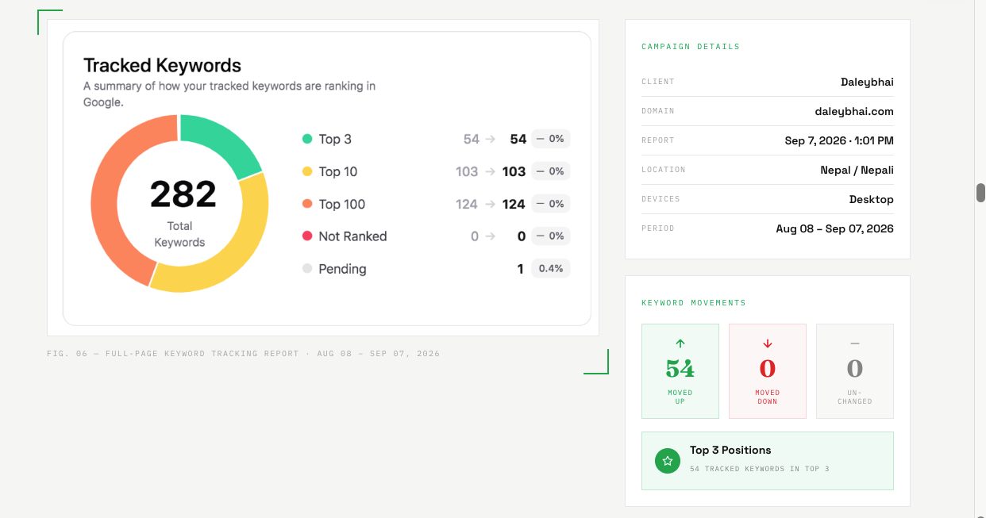Select the Moved Down card
Screen dimensions: 986x518
click(768, 370)
